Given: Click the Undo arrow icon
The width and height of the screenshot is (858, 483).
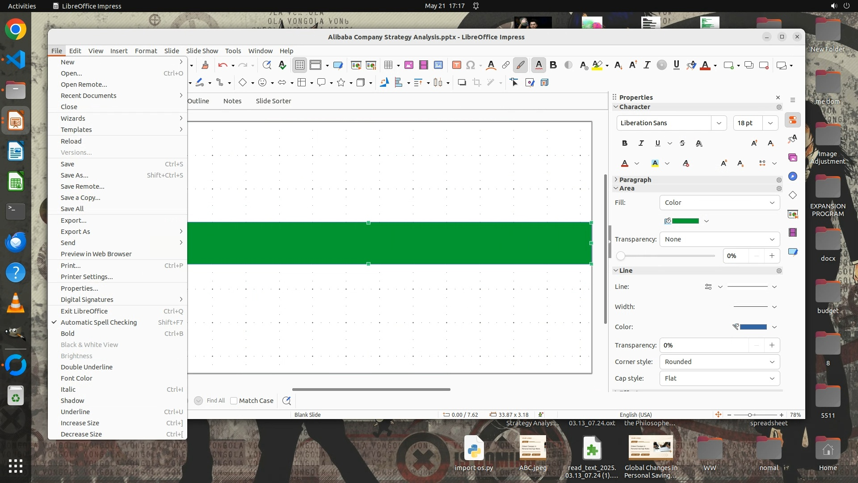Looking at the screenshot, I should pyautogui.click(x=222, y=65).
